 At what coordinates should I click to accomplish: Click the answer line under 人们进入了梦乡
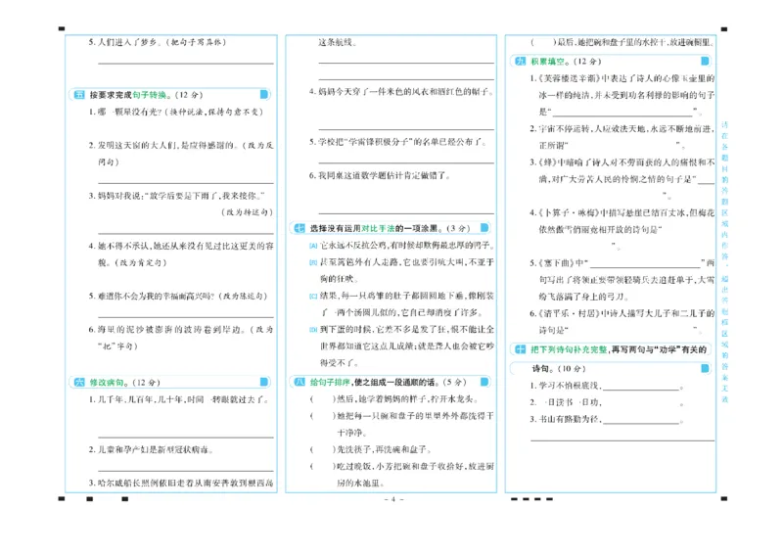click(x=186, y=64)
